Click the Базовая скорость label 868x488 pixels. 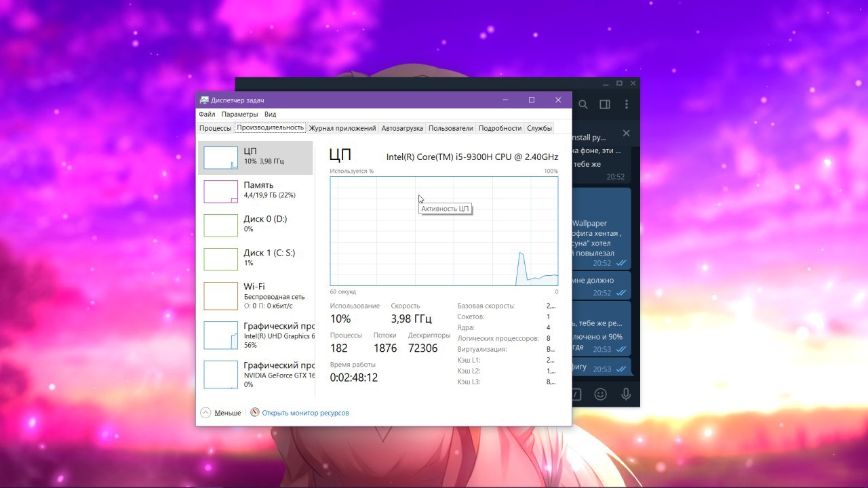(x=486, y=306)
